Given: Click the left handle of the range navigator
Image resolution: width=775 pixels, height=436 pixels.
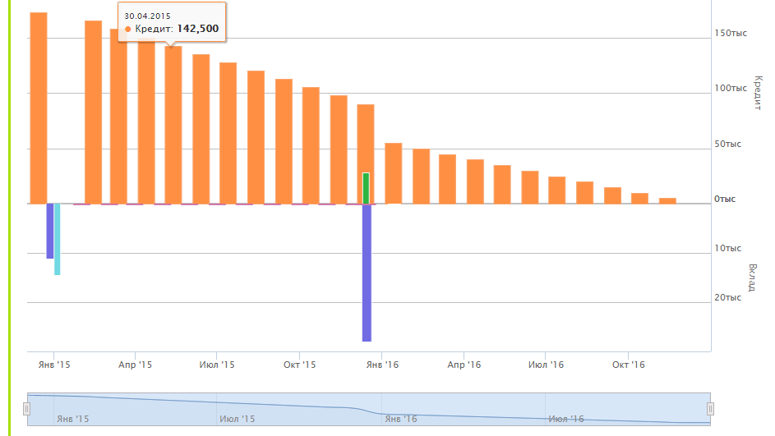Looking at the screenshot, I should coord(27,408).
